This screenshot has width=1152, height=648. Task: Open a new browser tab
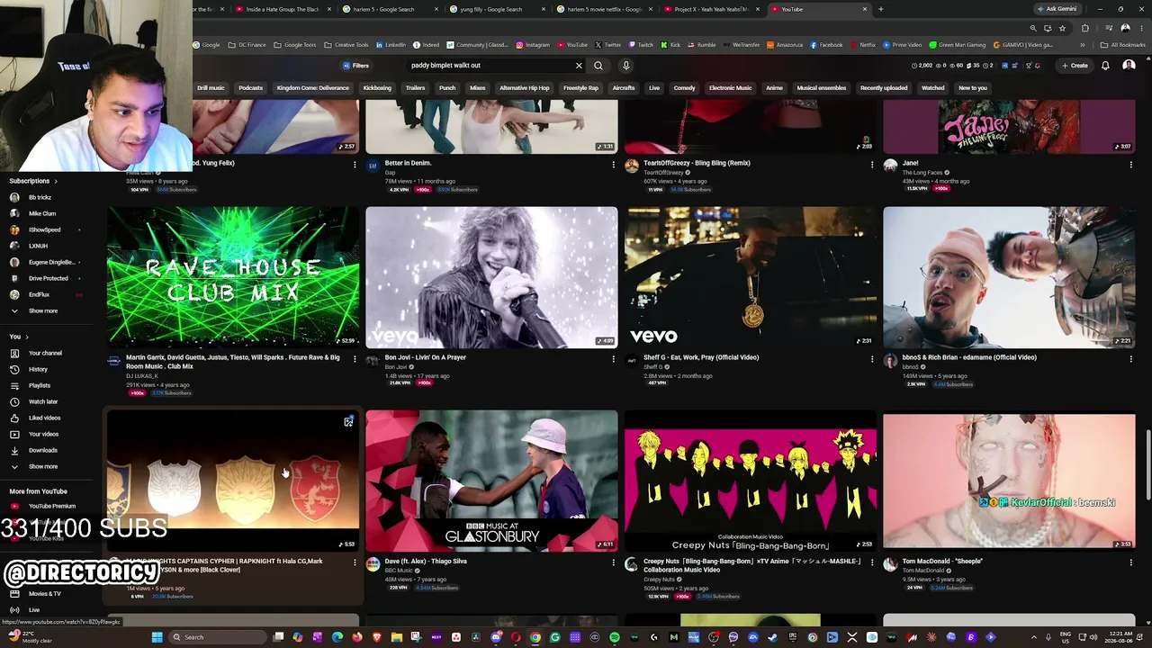tap(880, 9)
